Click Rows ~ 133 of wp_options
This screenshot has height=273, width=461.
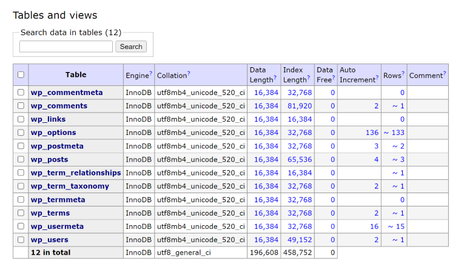pyautogui.click(x=394, y=133)
